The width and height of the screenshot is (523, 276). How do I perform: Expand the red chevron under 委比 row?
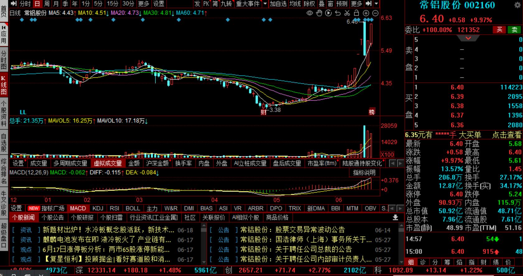(468, 38)
